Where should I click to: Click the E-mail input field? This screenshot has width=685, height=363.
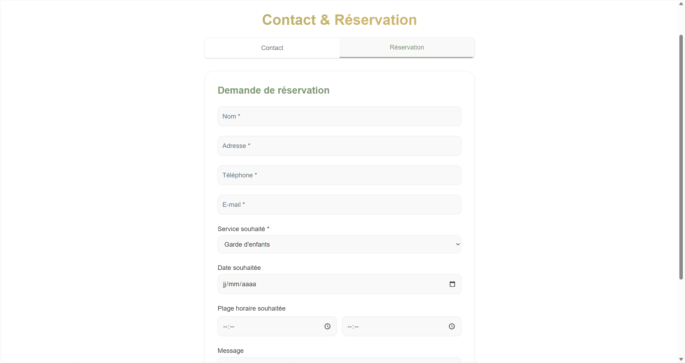(x=339, y=205)
